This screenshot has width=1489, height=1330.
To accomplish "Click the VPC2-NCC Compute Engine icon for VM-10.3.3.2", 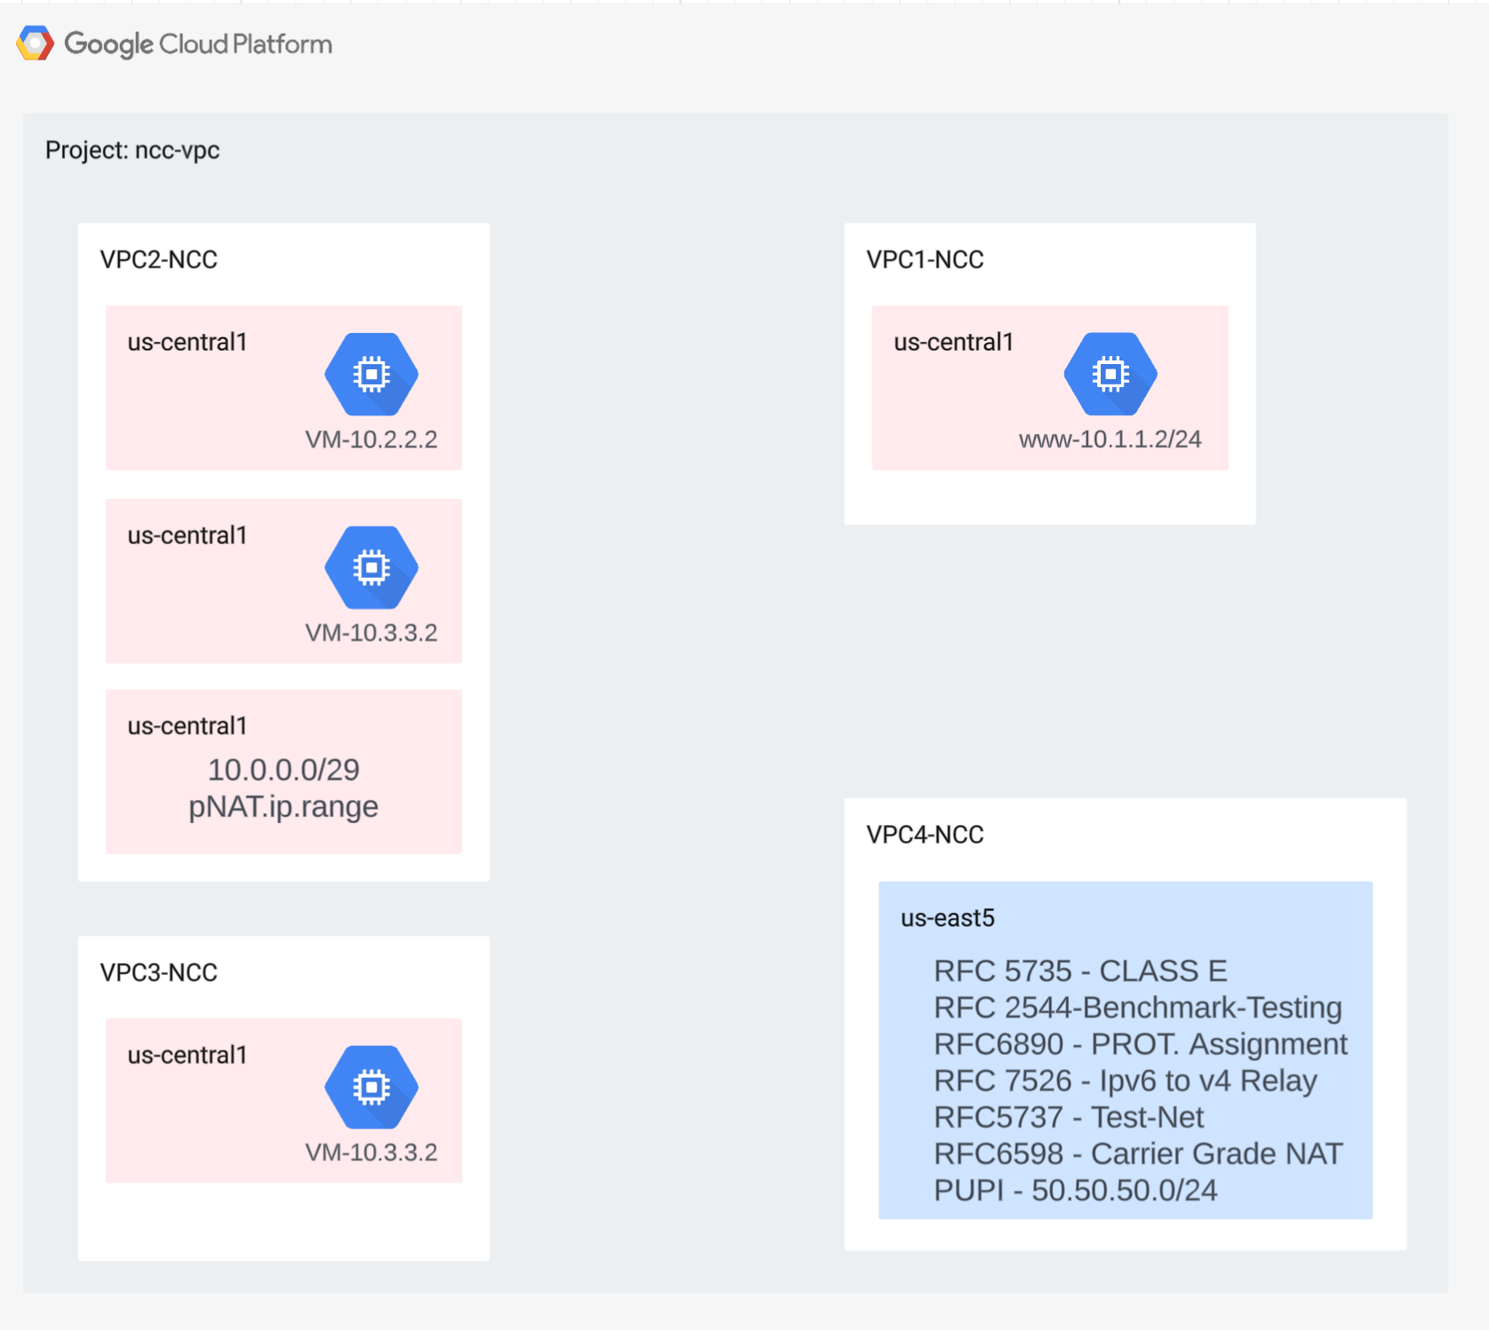I will [371, 567].
